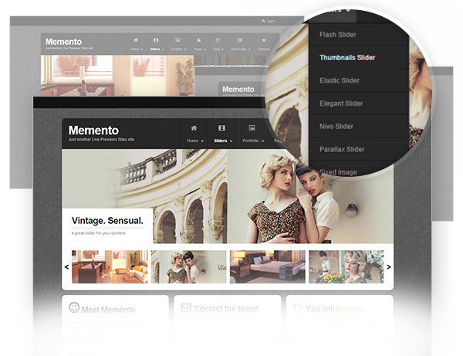Click the interior room slide in the back window
This screenshot has width=463, height=356.
pyautogui.click(x=117, y=76)
